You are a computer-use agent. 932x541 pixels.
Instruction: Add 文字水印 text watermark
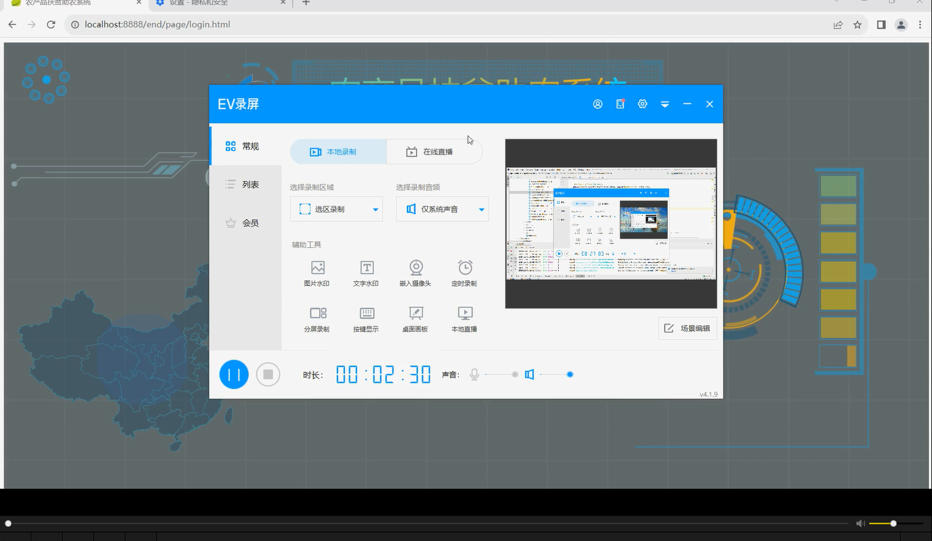[366, 274]
